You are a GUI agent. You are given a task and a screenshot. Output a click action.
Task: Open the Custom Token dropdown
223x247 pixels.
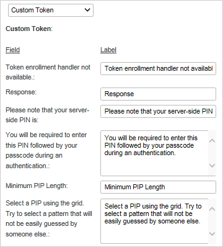tap(51, 10)
